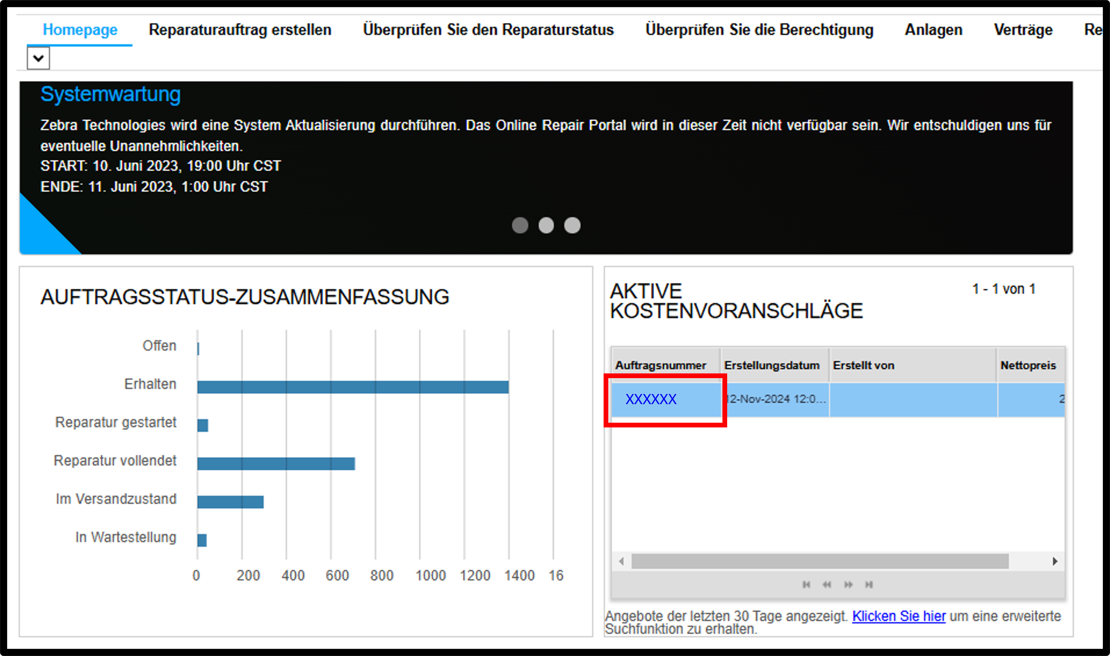Go to last page of quotes

[x=869, y=584]
